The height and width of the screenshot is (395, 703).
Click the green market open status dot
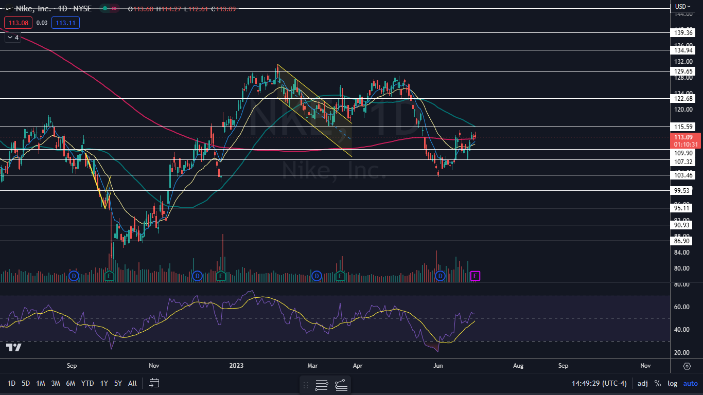click(105, 9)
